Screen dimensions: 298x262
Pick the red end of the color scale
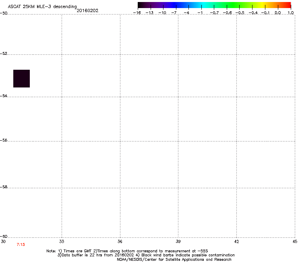click(287, 5)
